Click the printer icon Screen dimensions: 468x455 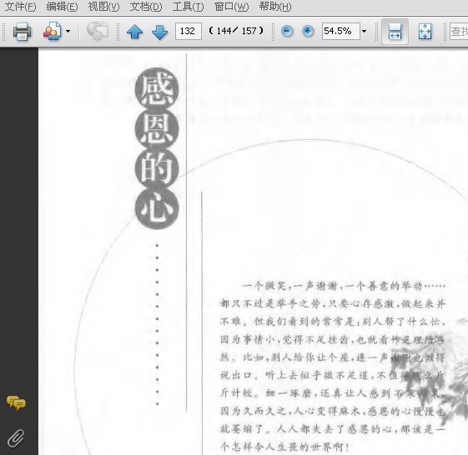coord(22,32)
